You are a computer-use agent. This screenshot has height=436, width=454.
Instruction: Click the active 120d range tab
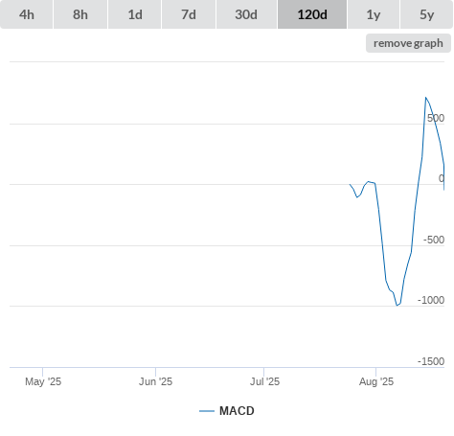click(x=312, y=14)
